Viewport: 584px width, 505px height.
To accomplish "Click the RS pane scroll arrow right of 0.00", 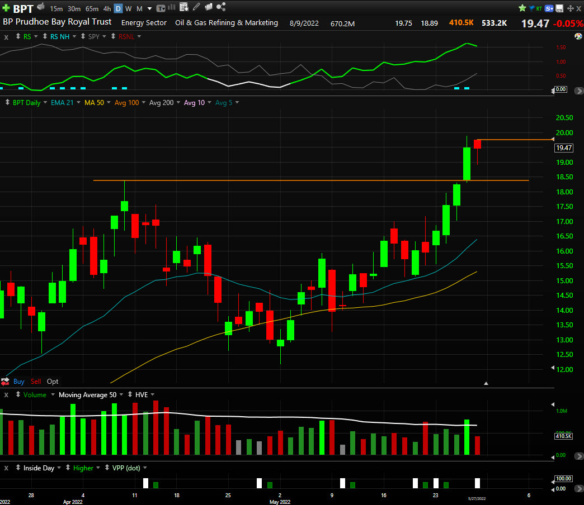I will pos(579,90).
